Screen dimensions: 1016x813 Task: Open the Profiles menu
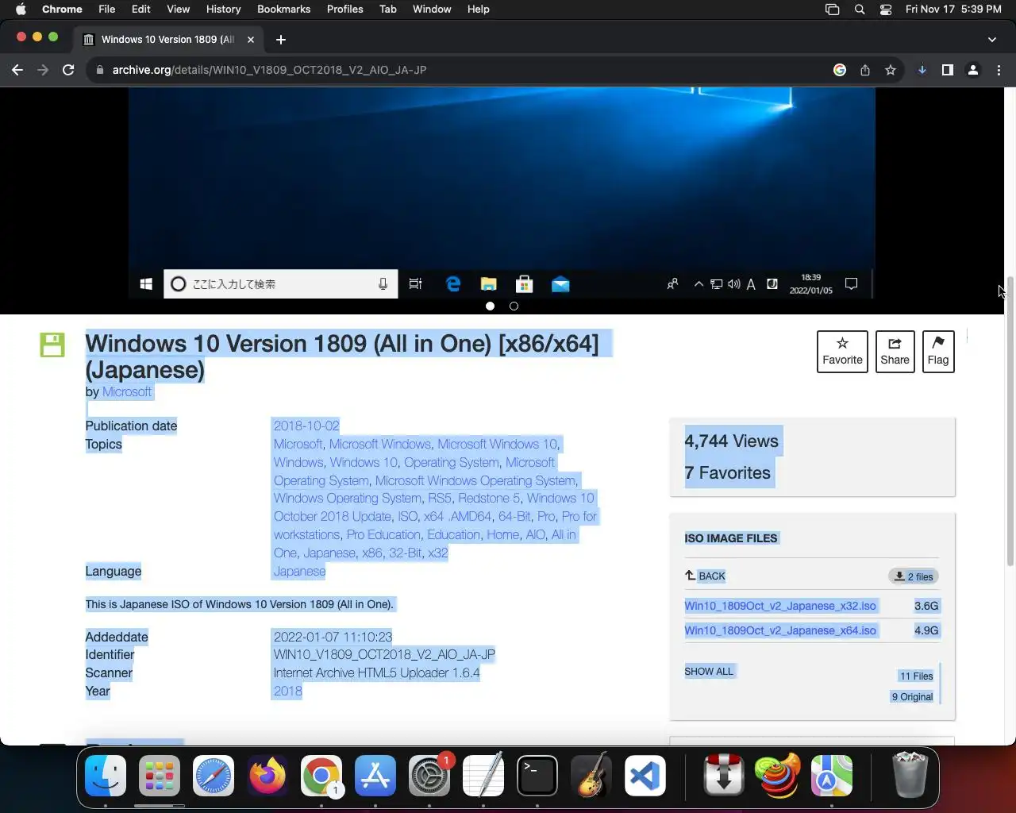pyautogui.click(x=344, y=9)
